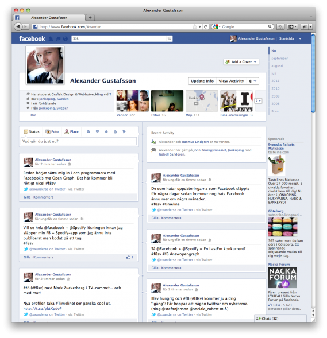Click in the Vad gör du just nu? field
The height and width of the screenshot is (338, 327).
79,141
